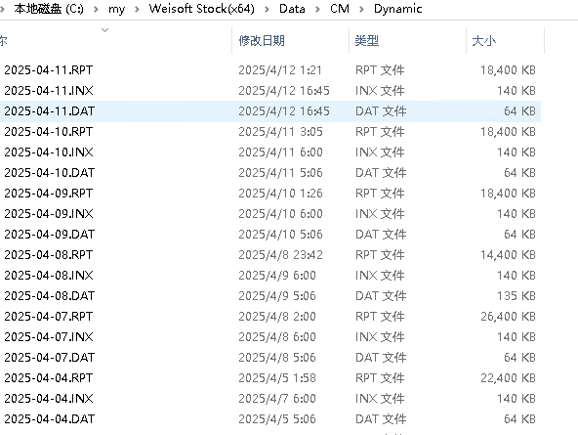The height and width of the screenshot is (435, 578).
Task: Click date 2025/4/12 1:21
Action: tap(280, 69)
